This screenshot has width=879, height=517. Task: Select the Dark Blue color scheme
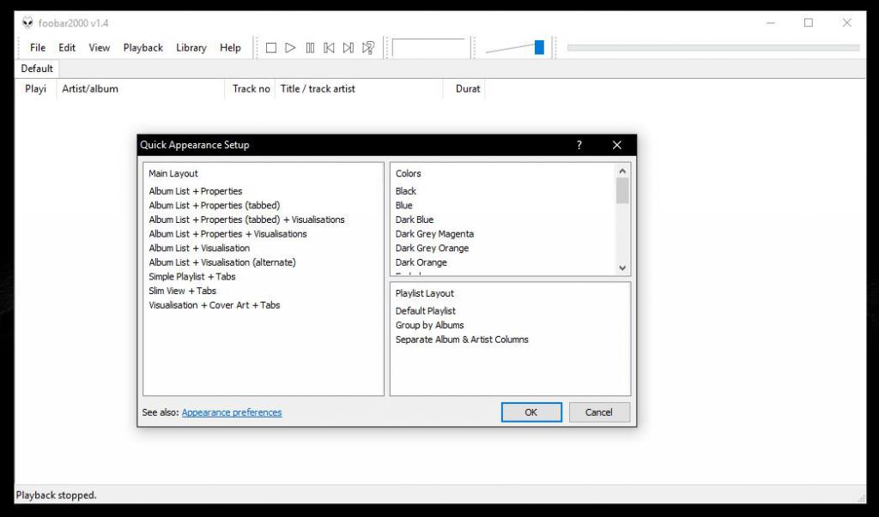pyautogui.click(x=415, y=219)
